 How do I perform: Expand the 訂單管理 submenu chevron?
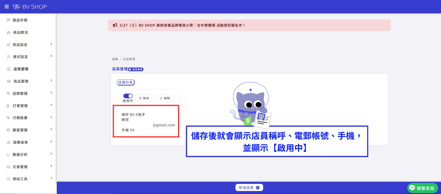51,105
